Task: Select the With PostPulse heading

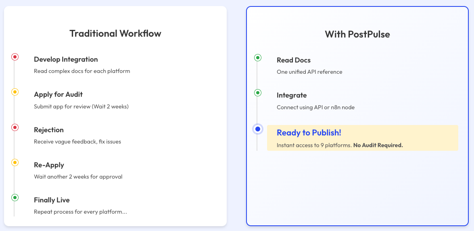Action: [357, 34]
